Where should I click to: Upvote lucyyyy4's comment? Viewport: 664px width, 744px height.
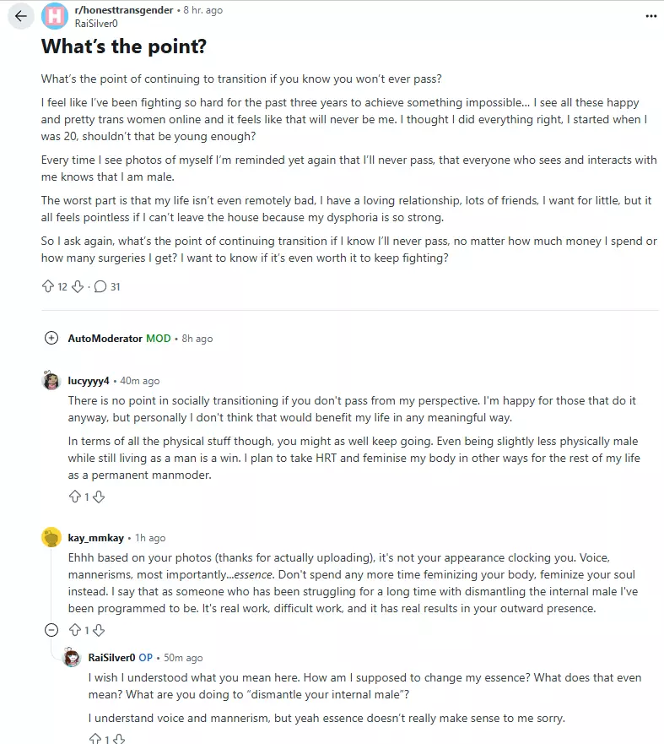pos(74,497)
